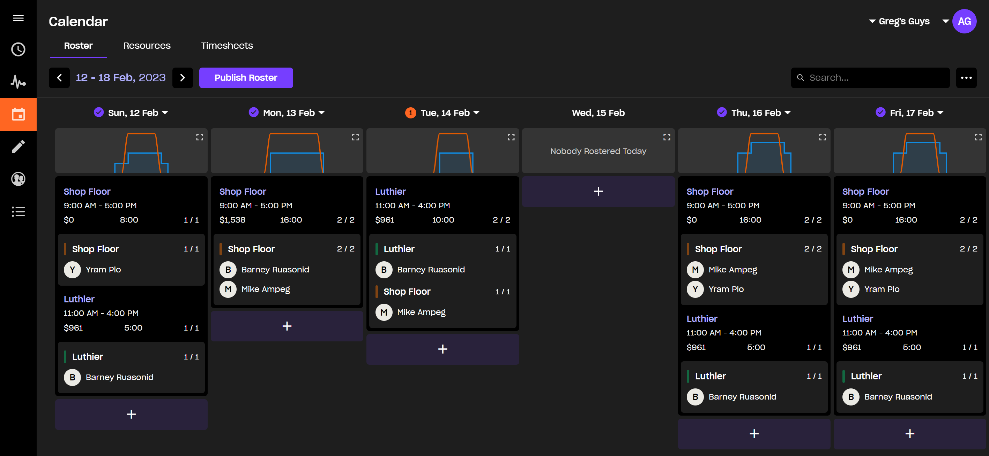
Task: Click the Publish Roster button
Action: coord(246,78)
